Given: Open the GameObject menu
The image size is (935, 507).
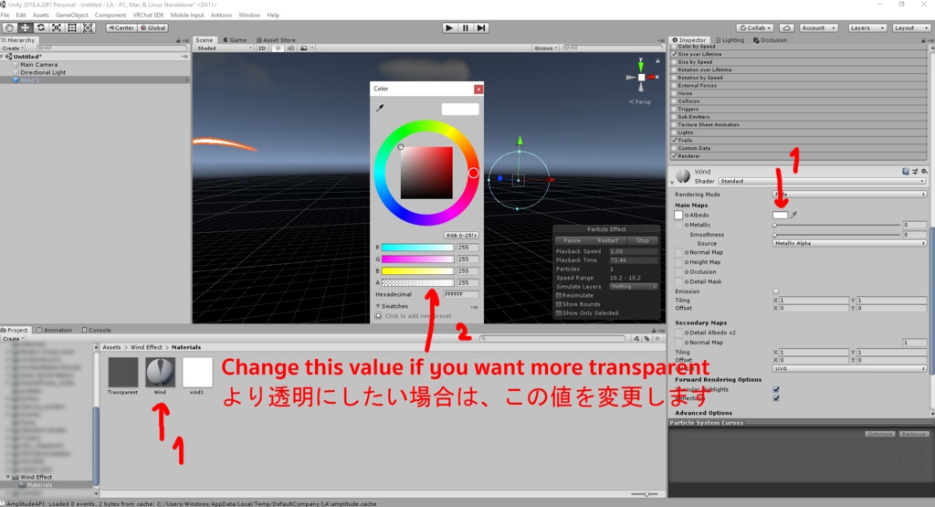Looking at the screenshot, I should point(71,15).
